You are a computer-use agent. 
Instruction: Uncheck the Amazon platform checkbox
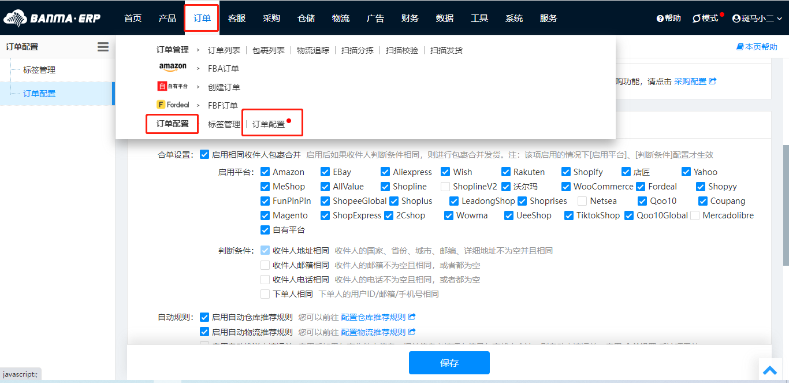point(265,172)
